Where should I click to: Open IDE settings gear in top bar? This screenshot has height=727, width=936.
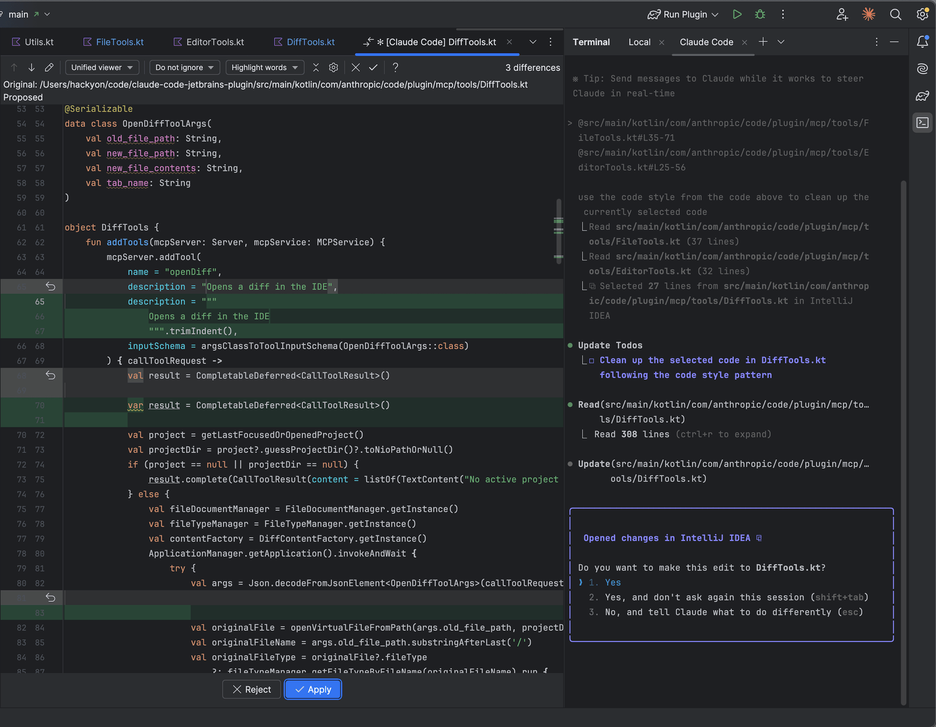point(923,14)
